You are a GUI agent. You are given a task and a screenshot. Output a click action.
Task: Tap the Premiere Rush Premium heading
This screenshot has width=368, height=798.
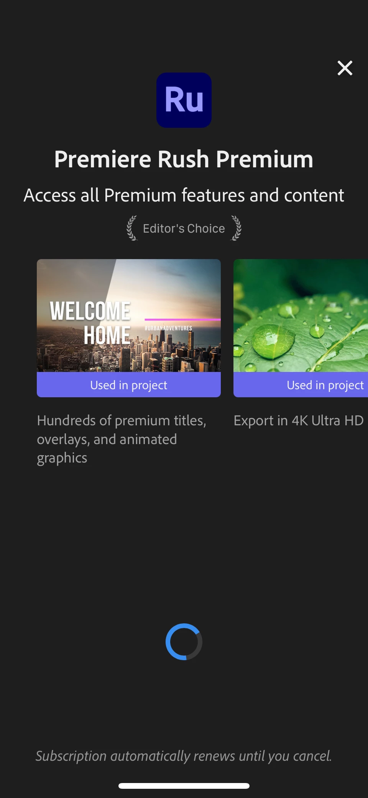pos(184,159)
